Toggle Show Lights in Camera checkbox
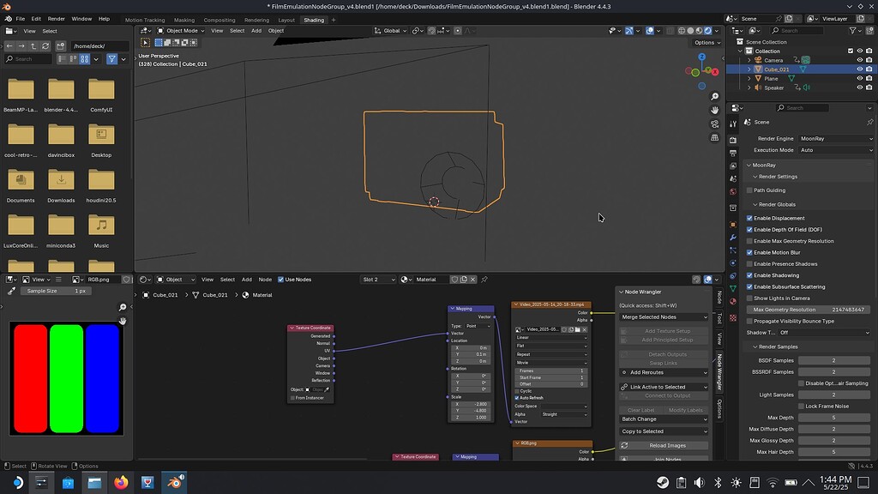The width and height of the screenshot is (878, 494). (749, 298)
